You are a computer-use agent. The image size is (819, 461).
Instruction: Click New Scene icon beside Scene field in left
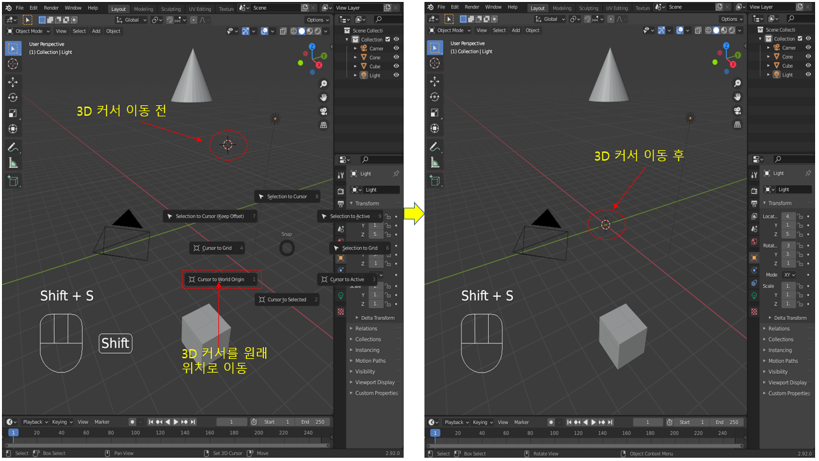coord(305,8)
